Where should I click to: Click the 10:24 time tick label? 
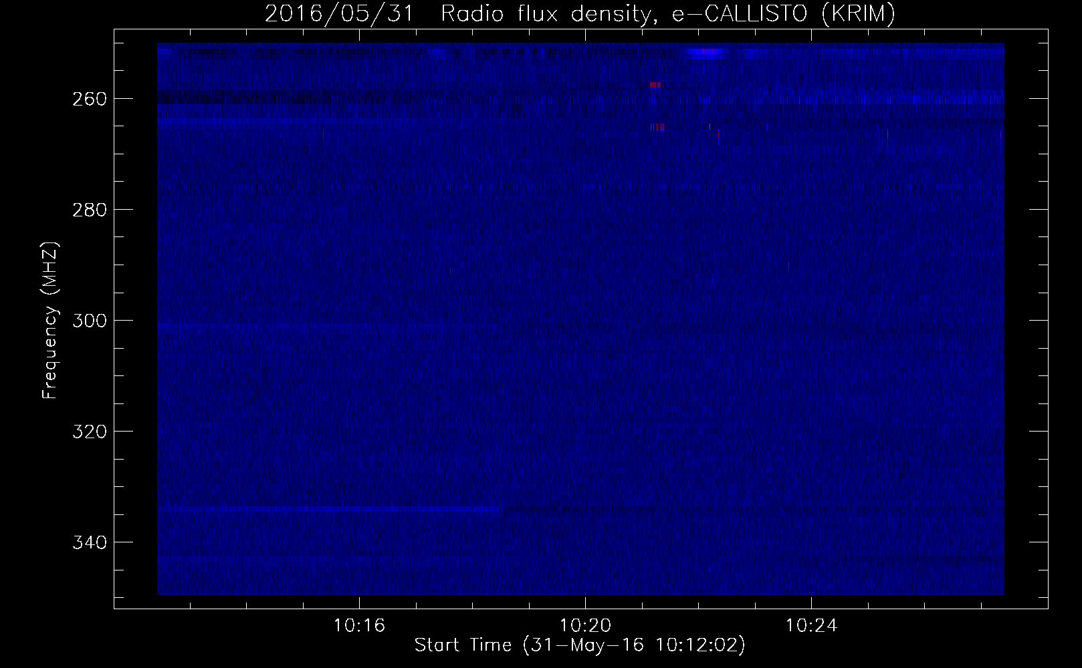811,626
